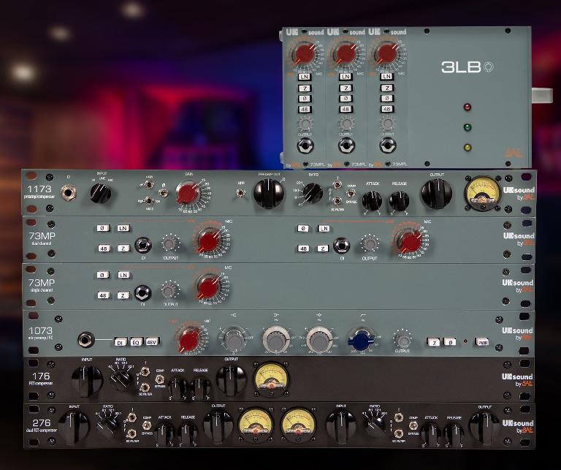Click the VU meter on the 1173
The image size is (561, 470).
click(x=483, y=194)
